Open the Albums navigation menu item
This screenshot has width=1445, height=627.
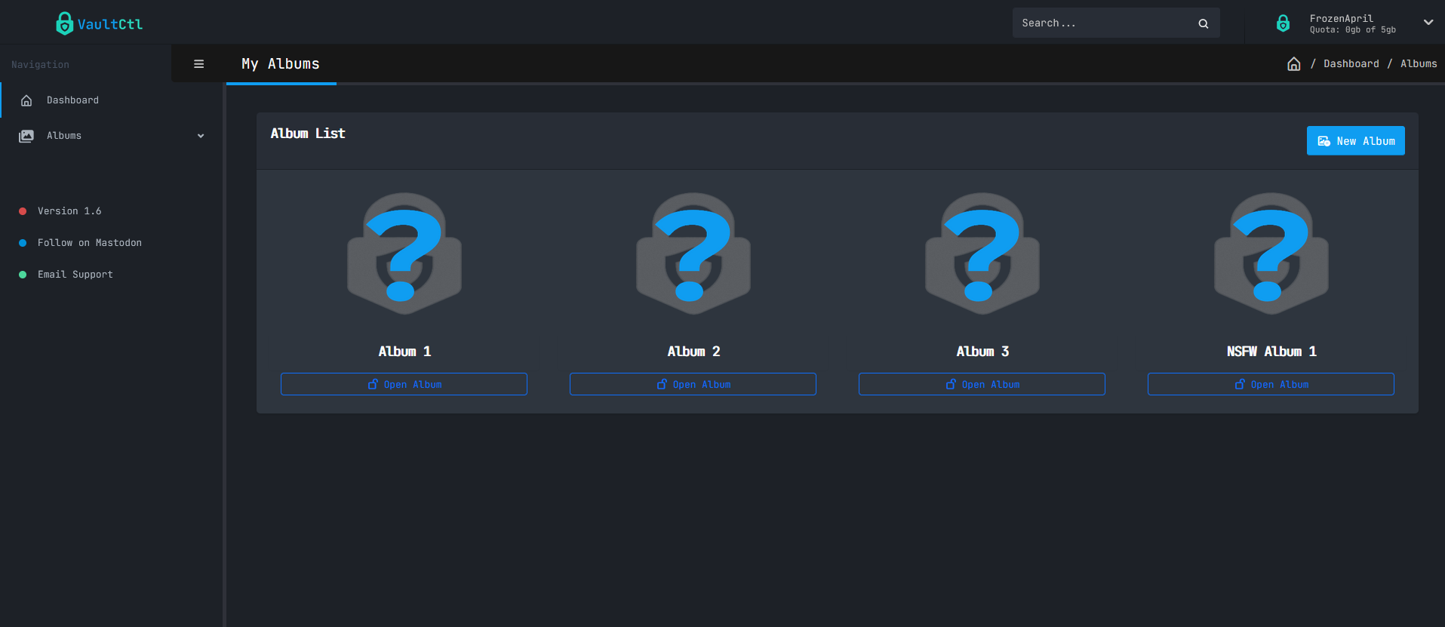pyautogui.click(x=64, y=136)
